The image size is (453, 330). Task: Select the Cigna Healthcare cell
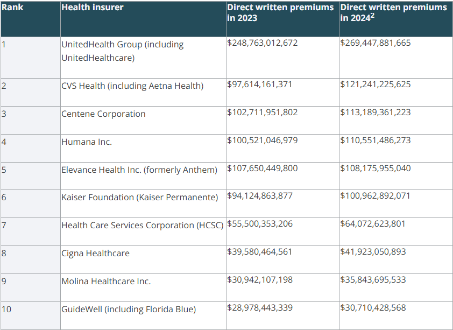point(95,253)
